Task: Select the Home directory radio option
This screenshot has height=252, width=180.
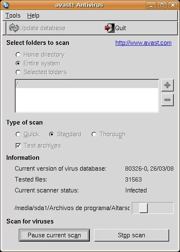Action: pyautogui.click(x=18, y=55)
